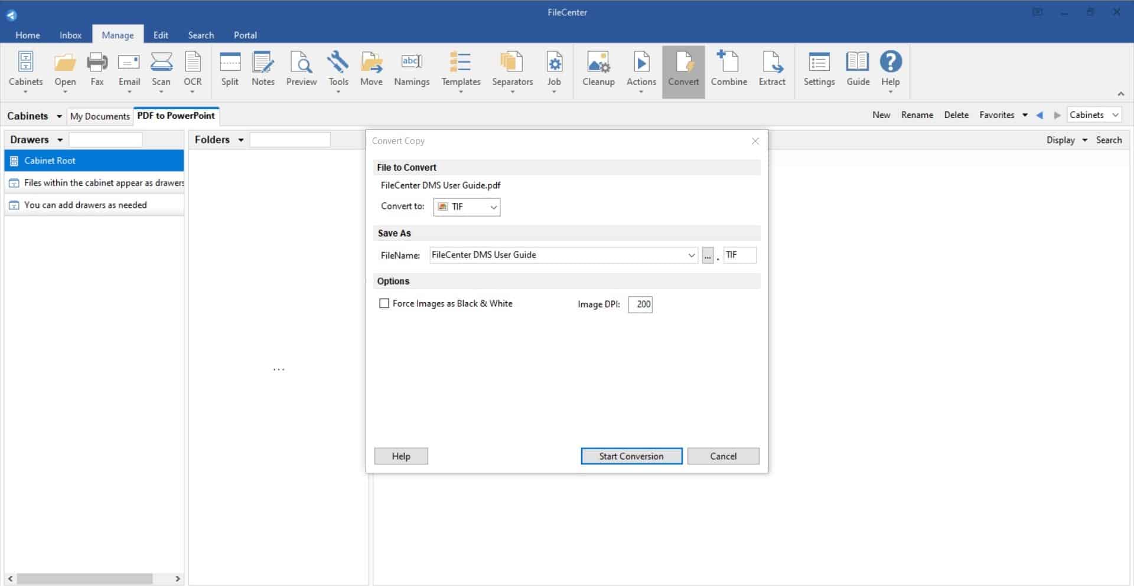Go back with blue left arrow
1134x586 pixels.
(x=1039, y=115)
